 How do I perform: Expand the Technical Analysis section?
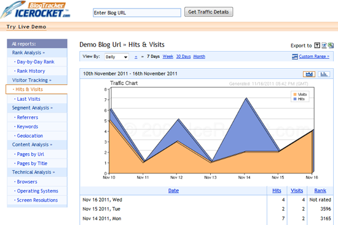click(33, 172)
